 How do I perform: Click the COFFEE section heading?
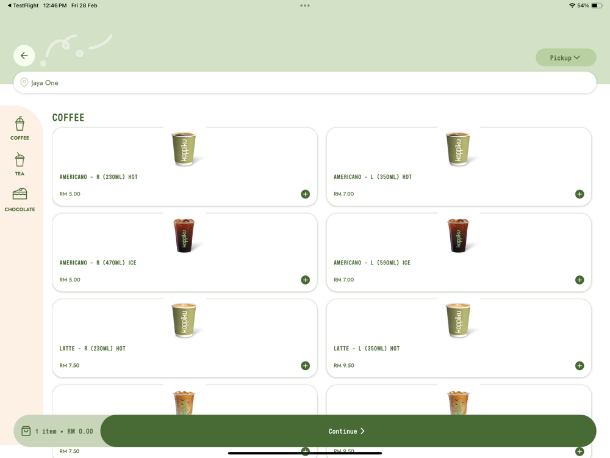tap(68, 117)
